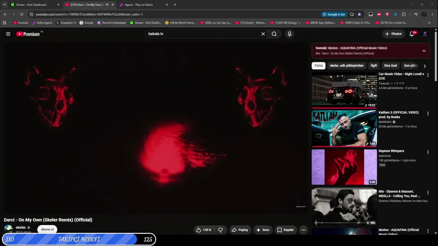The height and width of the screenshot is (246, 438).
Task: Open YouTube notifications bell
Action: (412, 34)
